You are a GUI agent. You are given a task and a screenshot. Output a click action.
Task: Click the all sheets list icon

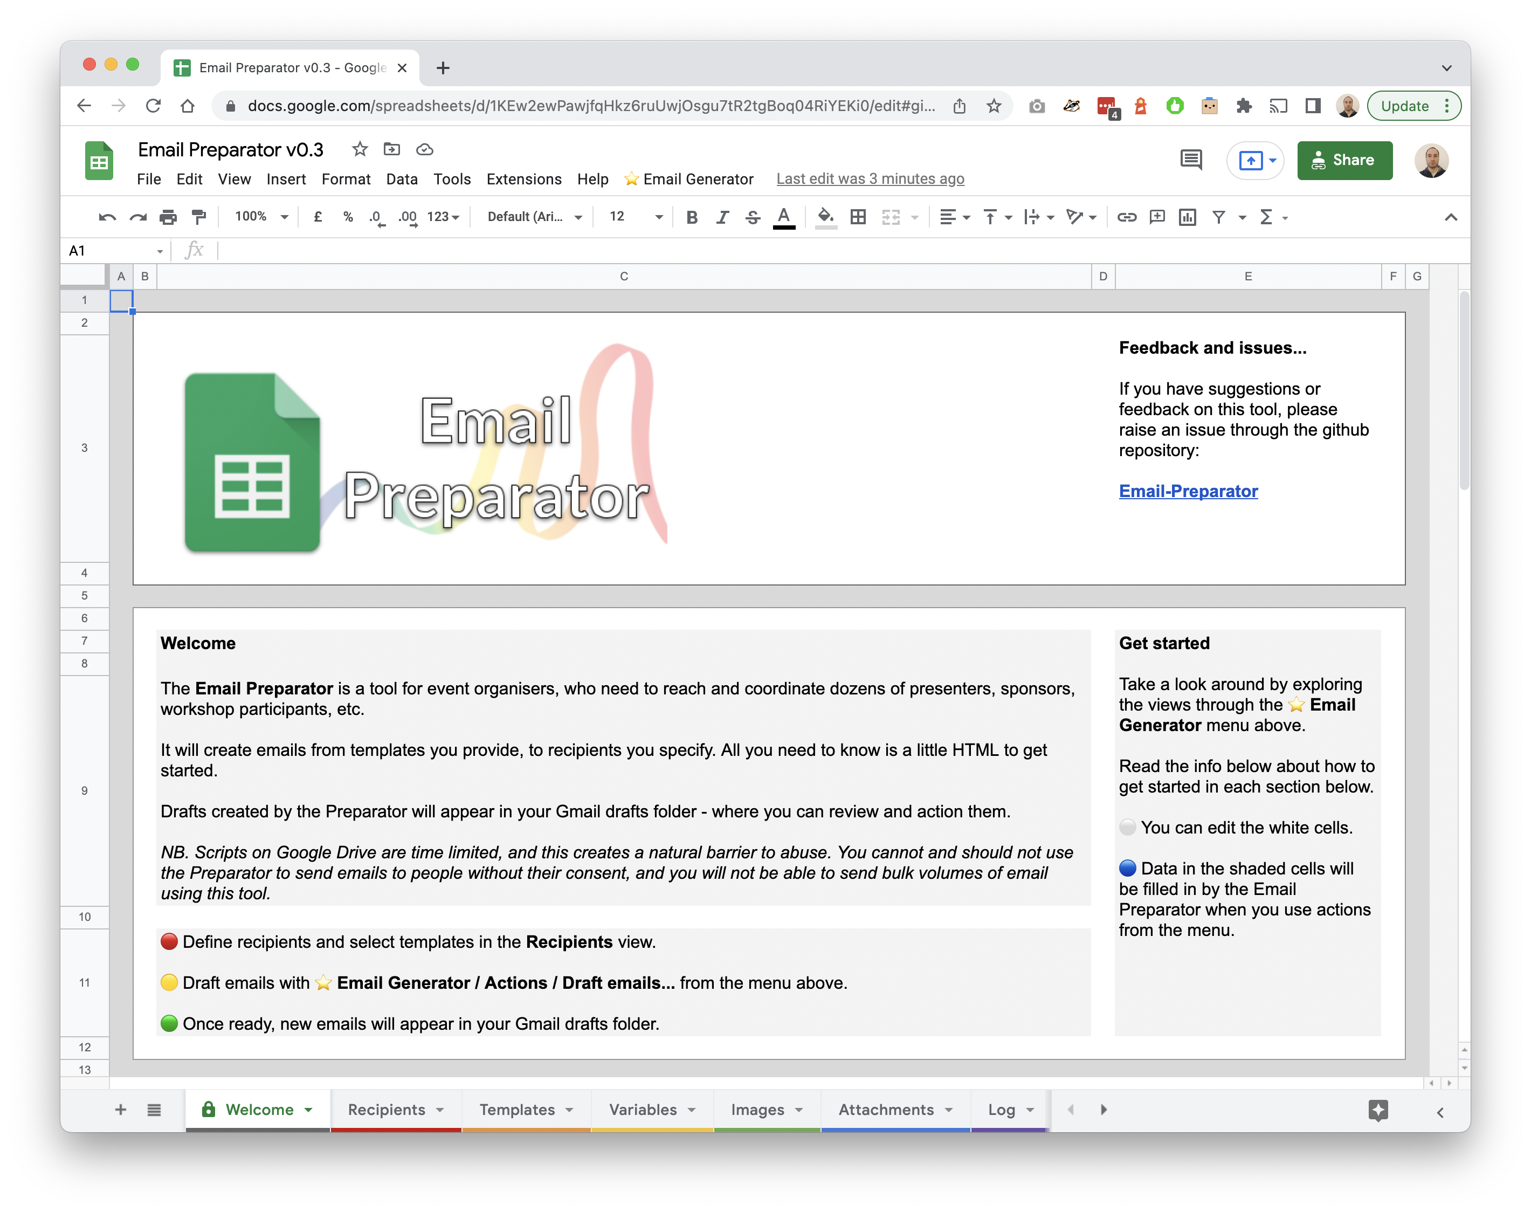[154, 1110]
